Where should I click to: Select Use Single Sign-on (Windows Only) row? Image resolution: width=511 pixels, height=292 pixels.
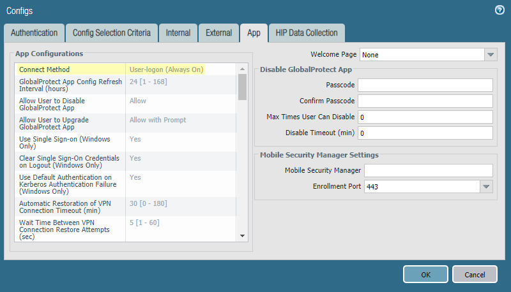125,142
